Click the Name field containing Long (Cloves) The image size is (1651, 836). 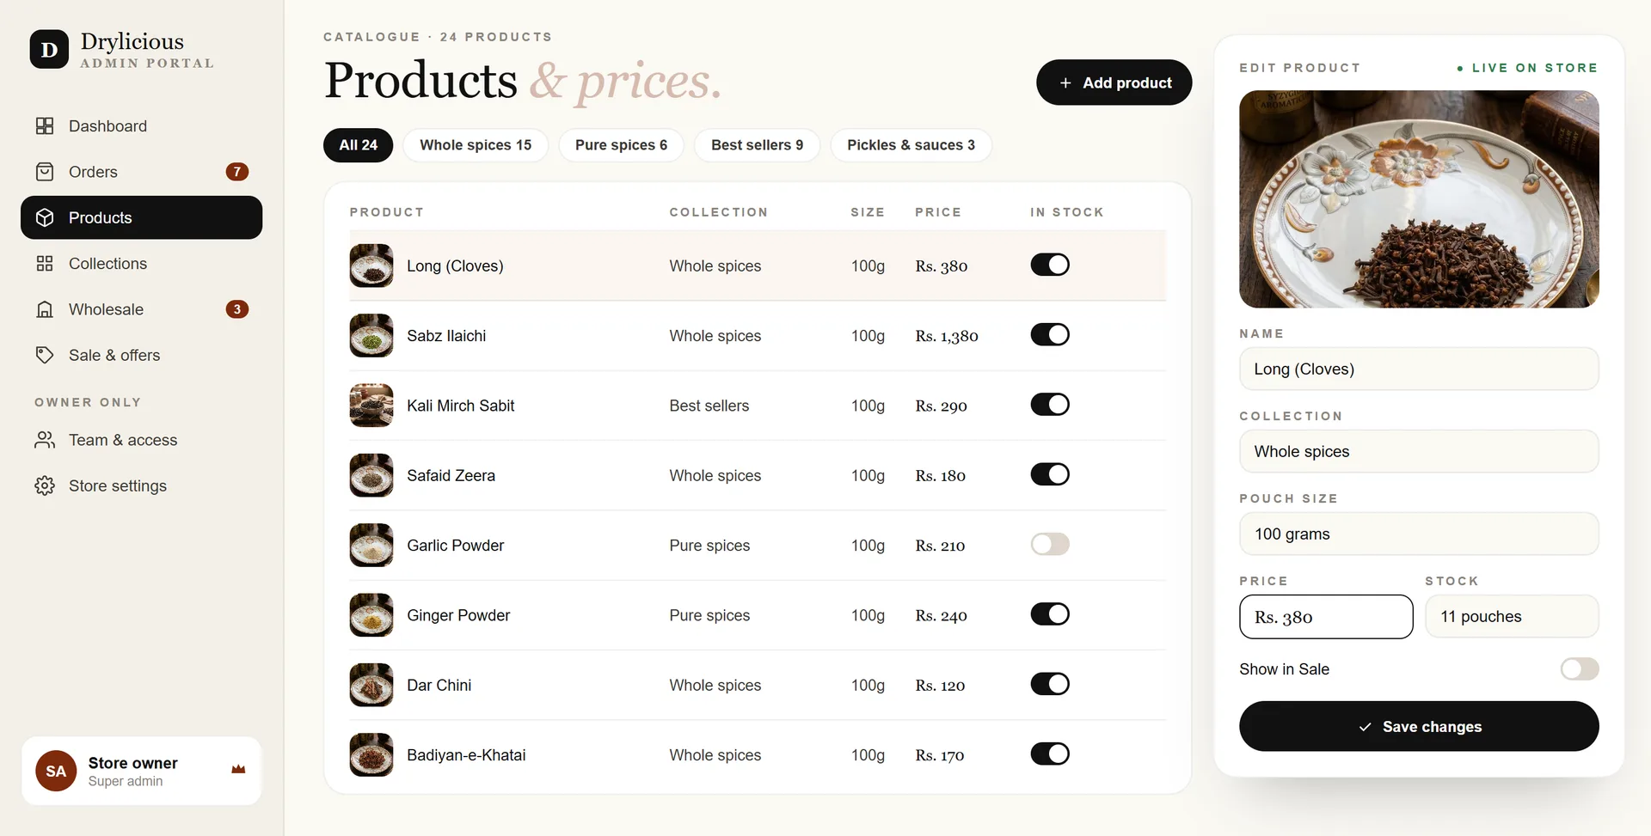tap(1419, 369)
